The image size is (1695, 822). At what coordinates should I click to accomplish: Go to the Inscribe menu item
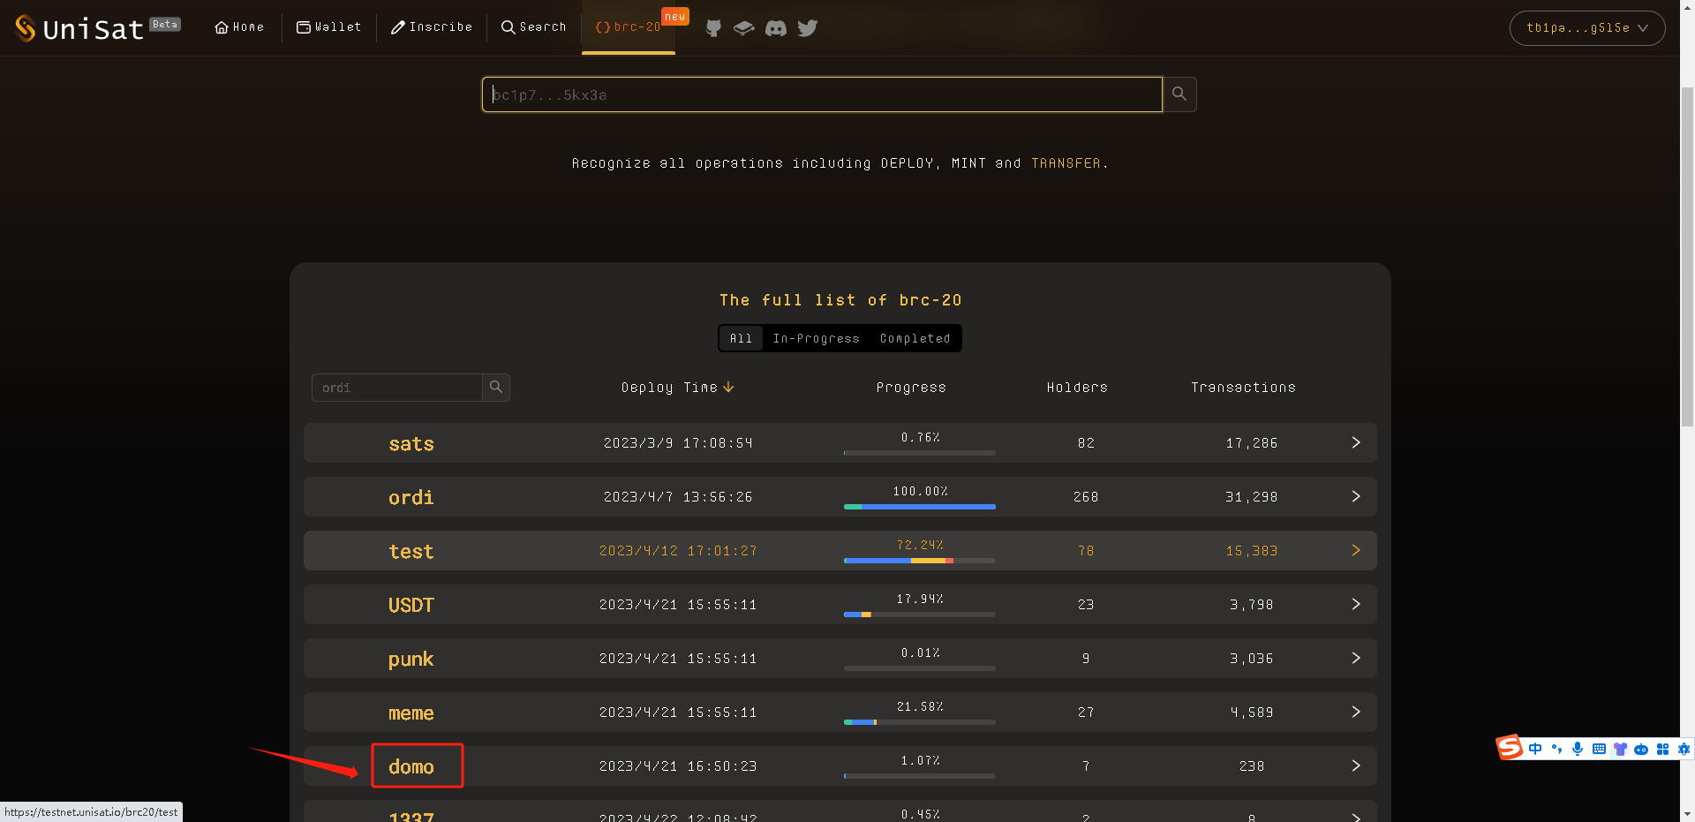pos(432,27)
